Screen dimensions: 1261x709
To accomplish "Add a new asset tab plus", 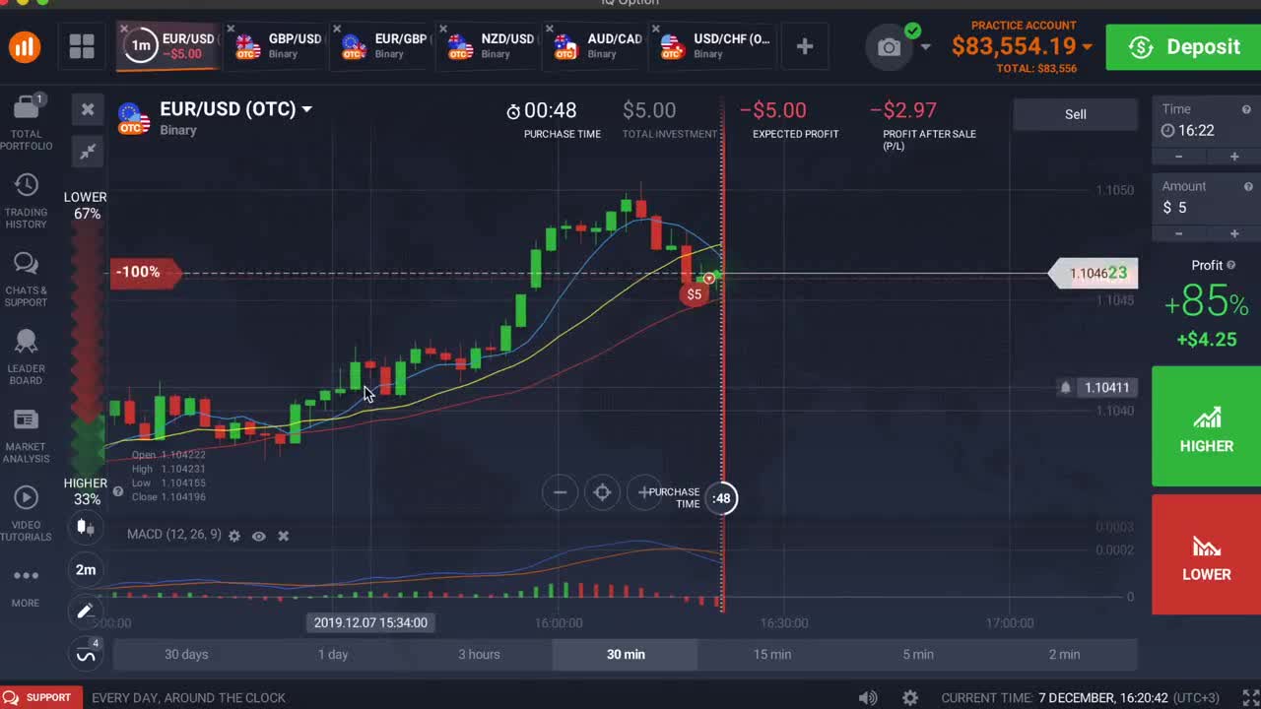I will (x=805, y=46).
